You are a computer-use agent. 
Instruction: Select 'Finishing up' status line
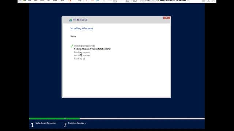pyautogui.click(x=79, y=59)
